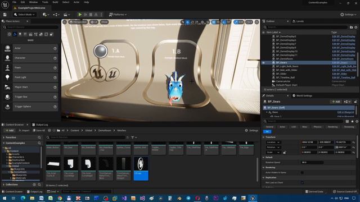Click the Outliner new folder icon
This screenshot has height=202, width=360.
[351, 27]
